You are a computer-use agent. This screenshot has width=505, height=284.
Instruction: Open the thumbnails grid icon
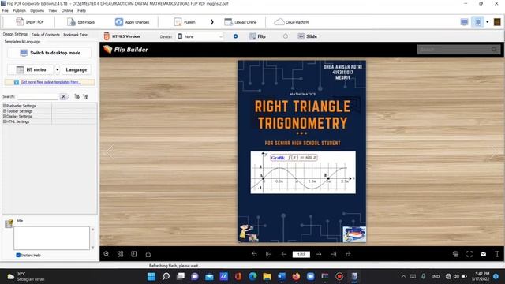[120, 254]
